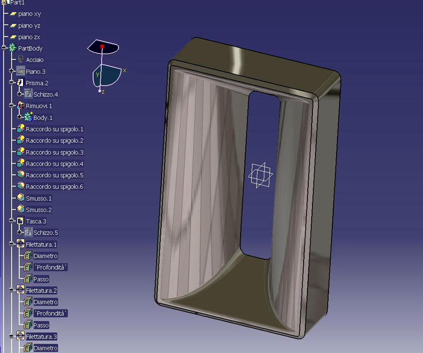Collapse the Rimuovi.1 node
The width and height of the screenshot is (423, 353).
11,105
